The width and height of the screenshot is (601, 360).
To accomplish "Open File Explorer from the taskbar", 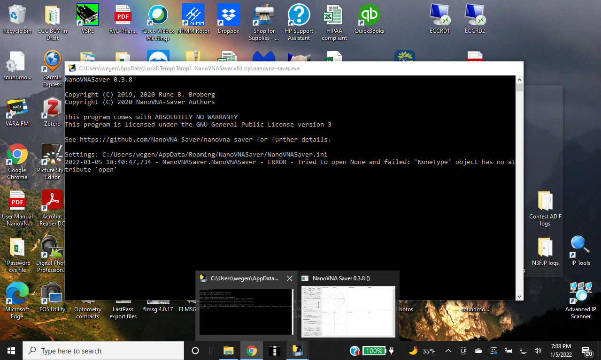I will click(x=229, y=351).
